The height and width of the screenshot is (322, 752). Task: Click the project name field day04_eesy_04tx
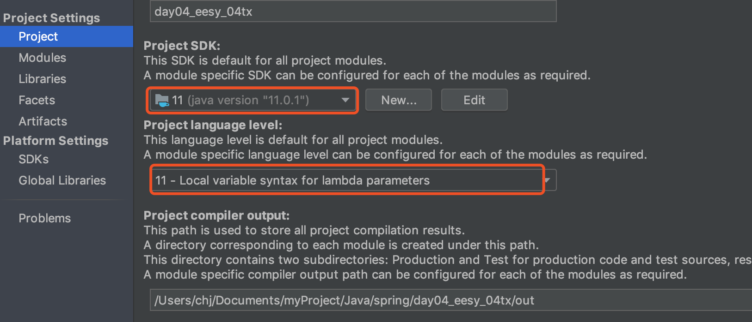tap(352, 12)
